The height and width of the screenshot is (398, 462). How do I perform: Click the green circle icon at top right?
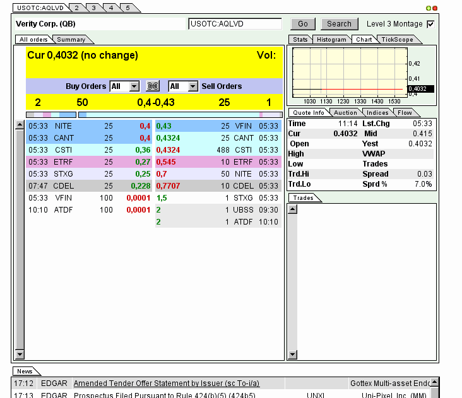[429, 8]
